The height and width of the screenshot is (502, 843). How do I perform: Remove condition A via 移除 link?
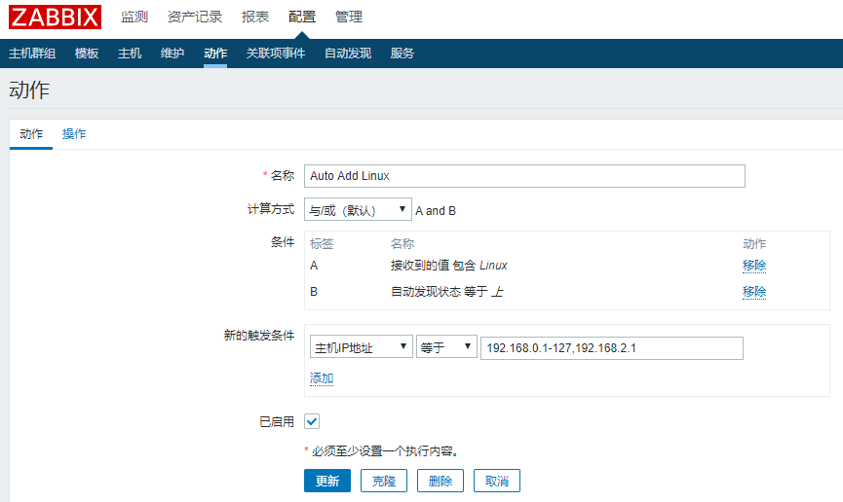coord(754,265)
